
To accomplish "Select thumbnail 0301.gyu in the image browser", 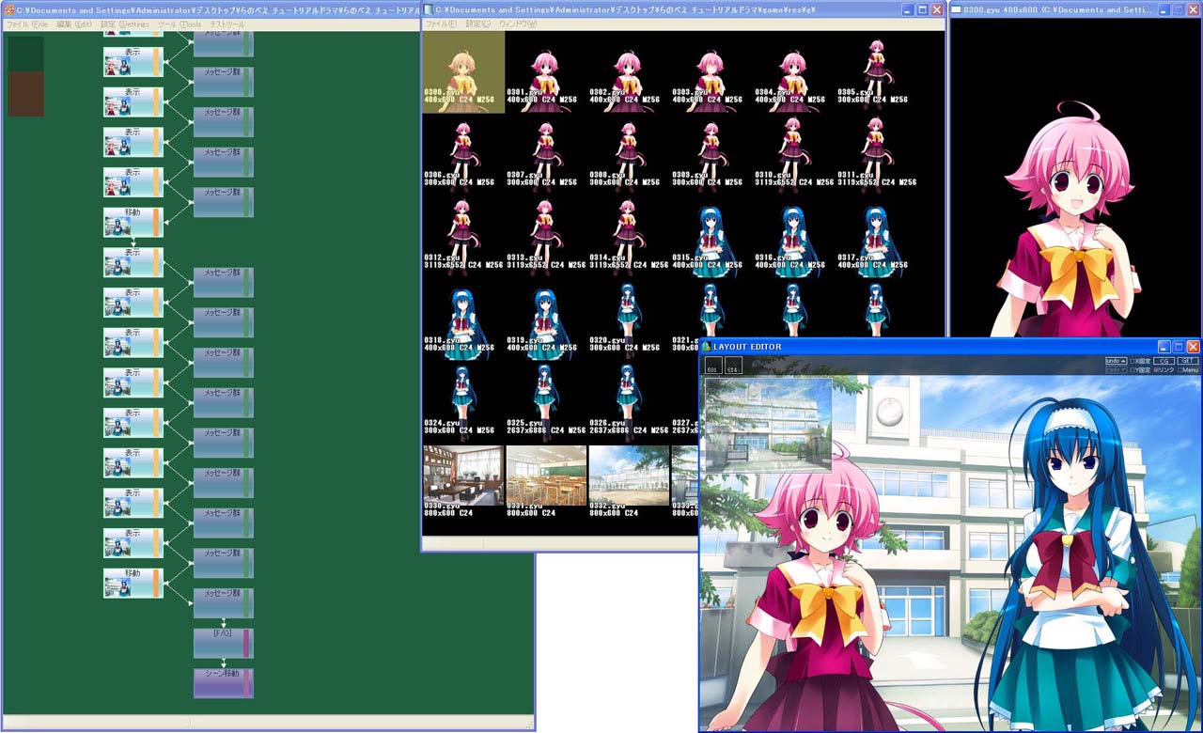I will point(546,72).
